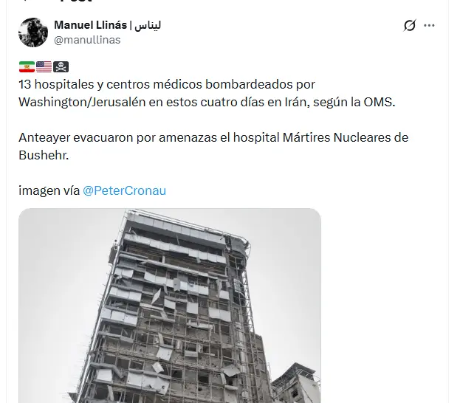Click the pirate skull flag emoji
Viewport: 460px width, 403px height.
pos(61,67)
